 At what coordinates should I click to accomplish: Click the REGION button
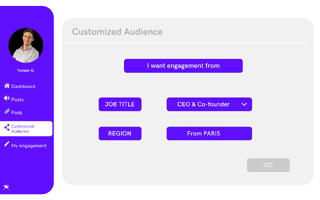(120, 133)
